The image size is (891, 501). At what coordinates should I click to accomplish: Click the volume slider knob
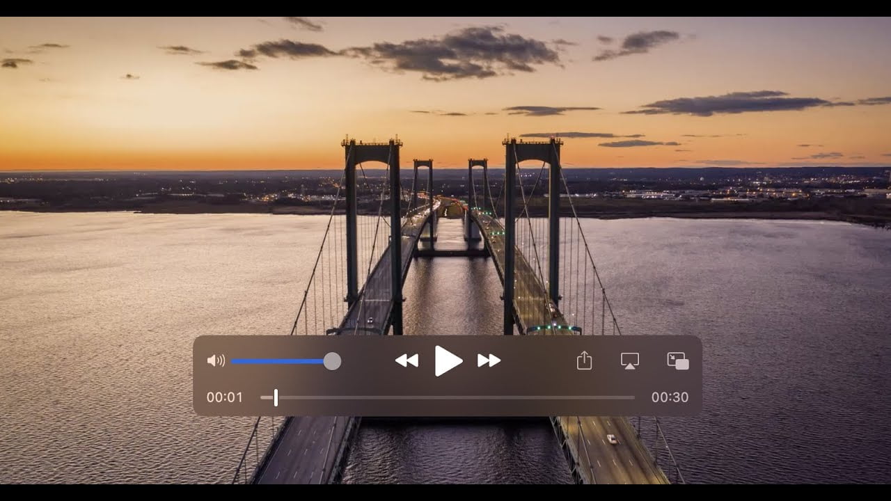[x=333, y=361]
